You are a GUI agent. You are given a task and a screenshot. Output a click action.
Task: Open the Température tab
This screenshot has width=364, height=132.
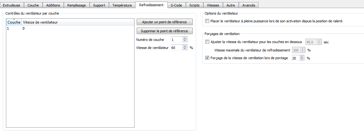pyautogui.click(x=122, y=5)
